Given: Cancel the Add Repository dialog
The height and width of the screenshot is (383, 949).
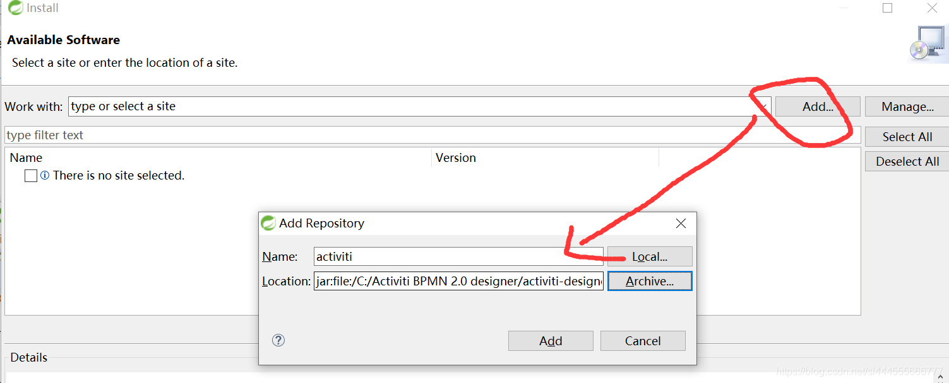Looking at the screenshot, I should (x=643, y=341).
